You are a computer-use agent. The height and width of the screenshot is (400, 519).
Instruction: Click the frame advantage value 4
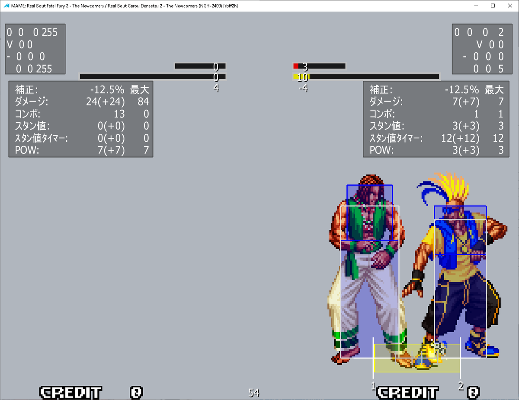click(216, 88)
